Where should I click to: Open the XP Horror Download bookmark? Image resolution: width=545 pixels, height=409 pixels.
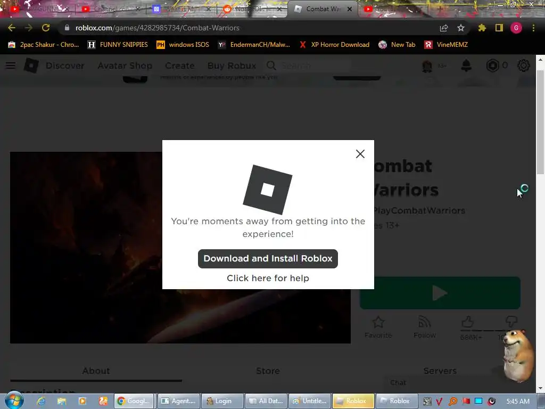[334, 45]
